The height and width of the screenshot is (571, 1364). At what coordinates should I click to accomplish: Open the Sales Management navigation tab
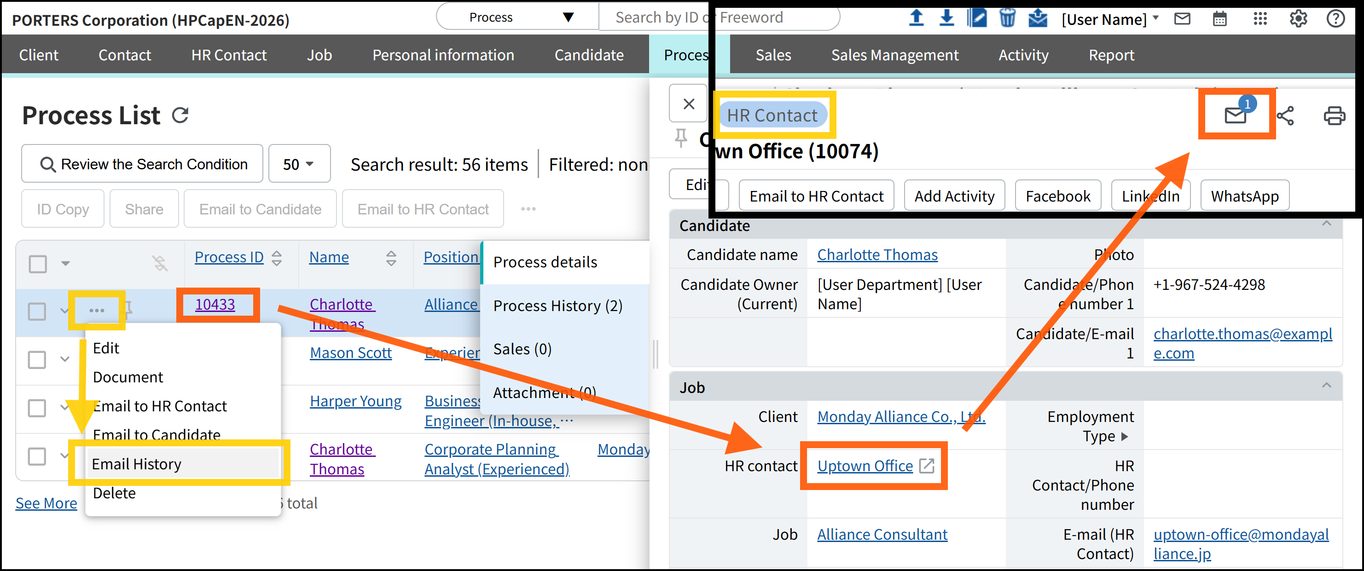tap(894, 55)
